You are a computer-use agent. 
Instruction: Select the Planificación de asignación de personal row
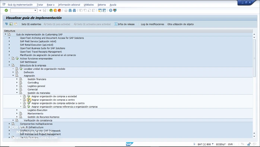48,55
